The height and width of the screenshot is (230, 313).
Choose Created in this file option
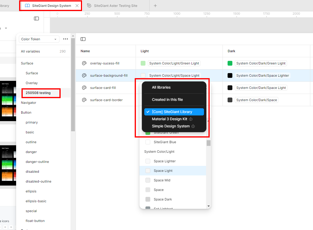174,99
